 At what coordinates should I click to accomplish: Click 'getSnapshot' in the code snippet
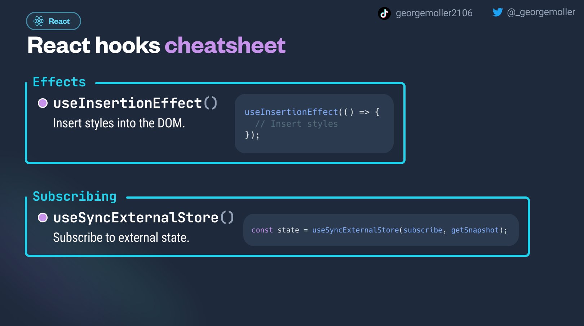(475, 230)
